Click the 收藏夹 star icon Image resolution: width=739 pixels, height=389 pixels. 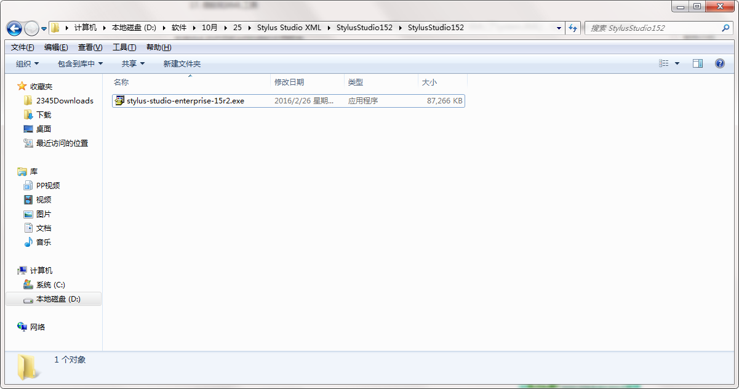(x=22, y=86)
